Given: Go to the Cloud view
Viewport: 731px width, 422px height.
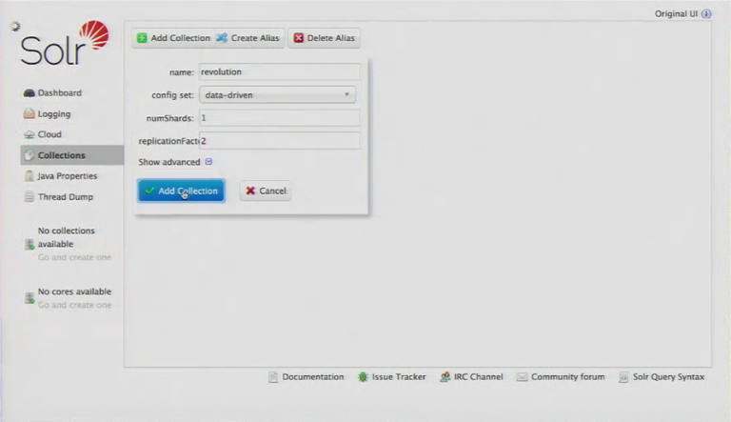Looking at the screenshot, I should [49, 135].
